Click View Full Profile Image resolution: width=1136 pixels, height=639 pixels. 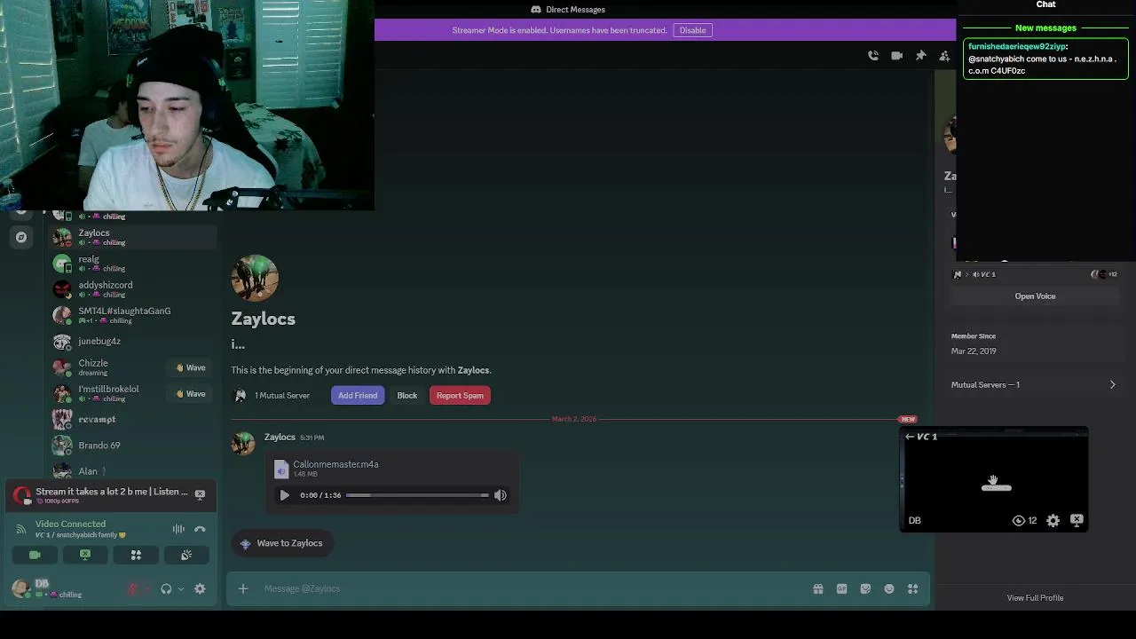pyautogui.click(x=1035, y=598)
